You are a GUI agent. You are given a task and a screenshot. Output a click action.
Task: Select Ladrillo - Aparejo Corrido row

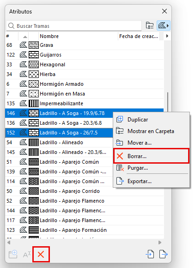tap(85, 191)
